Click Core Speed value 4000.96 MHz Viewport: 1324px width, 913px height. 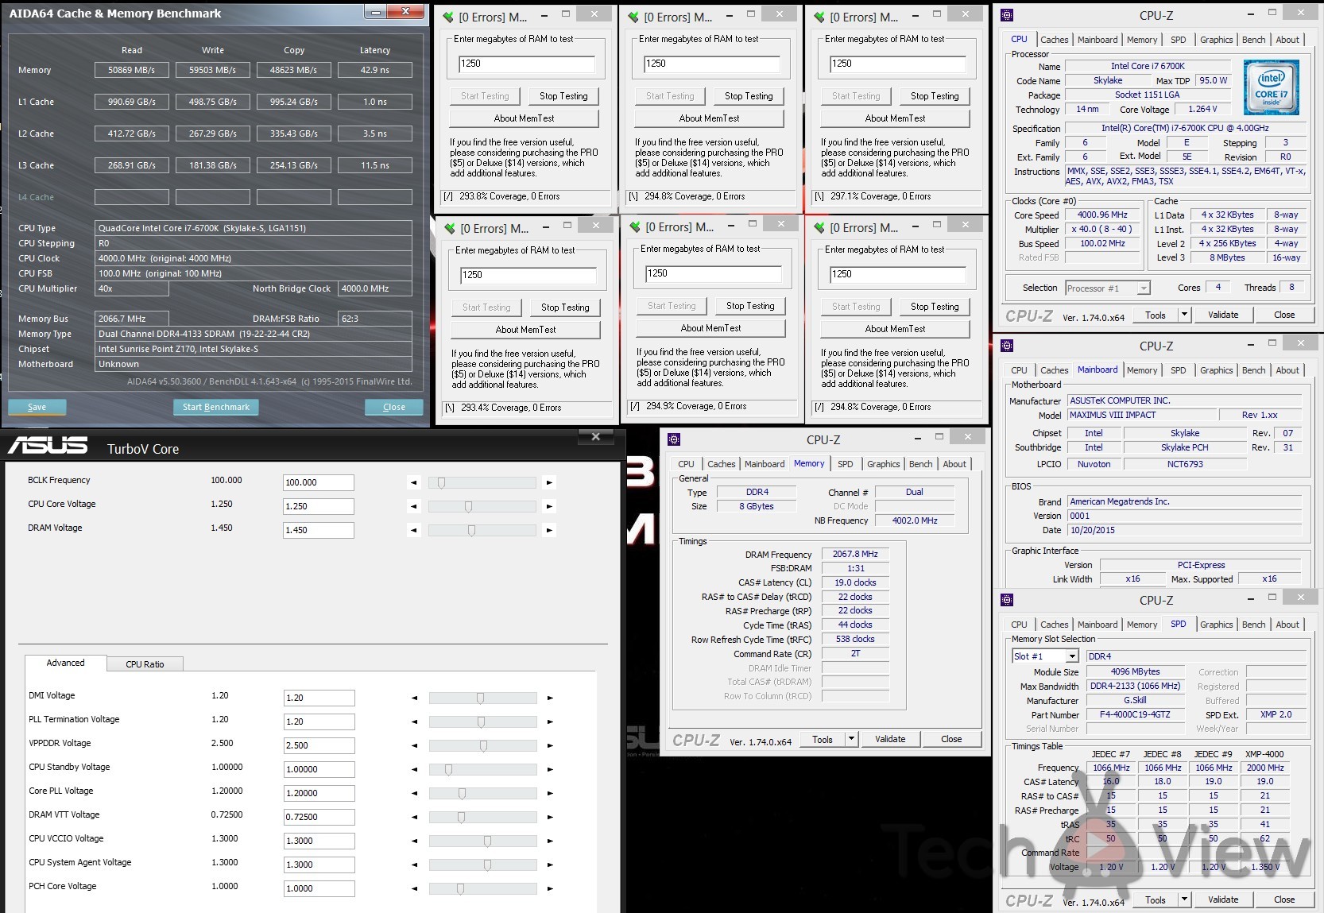pos(1102,215)
